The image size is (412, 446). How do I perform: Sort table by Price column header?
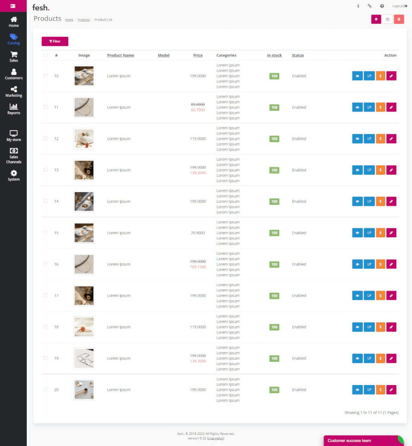(x=198, y=55)
